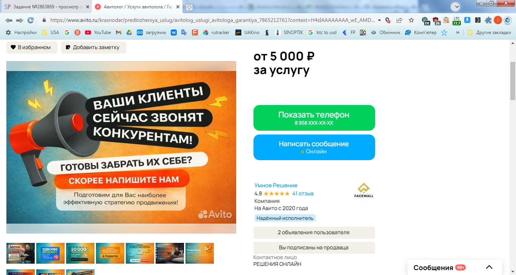Toggle the В избранном favorite button
516x275 pixels.
(32, 47)
